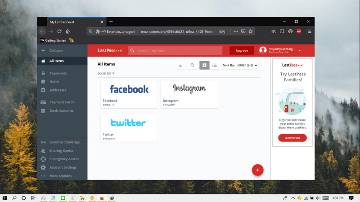
Task: Open Firefox Library icon
Action: click(274, 31)
